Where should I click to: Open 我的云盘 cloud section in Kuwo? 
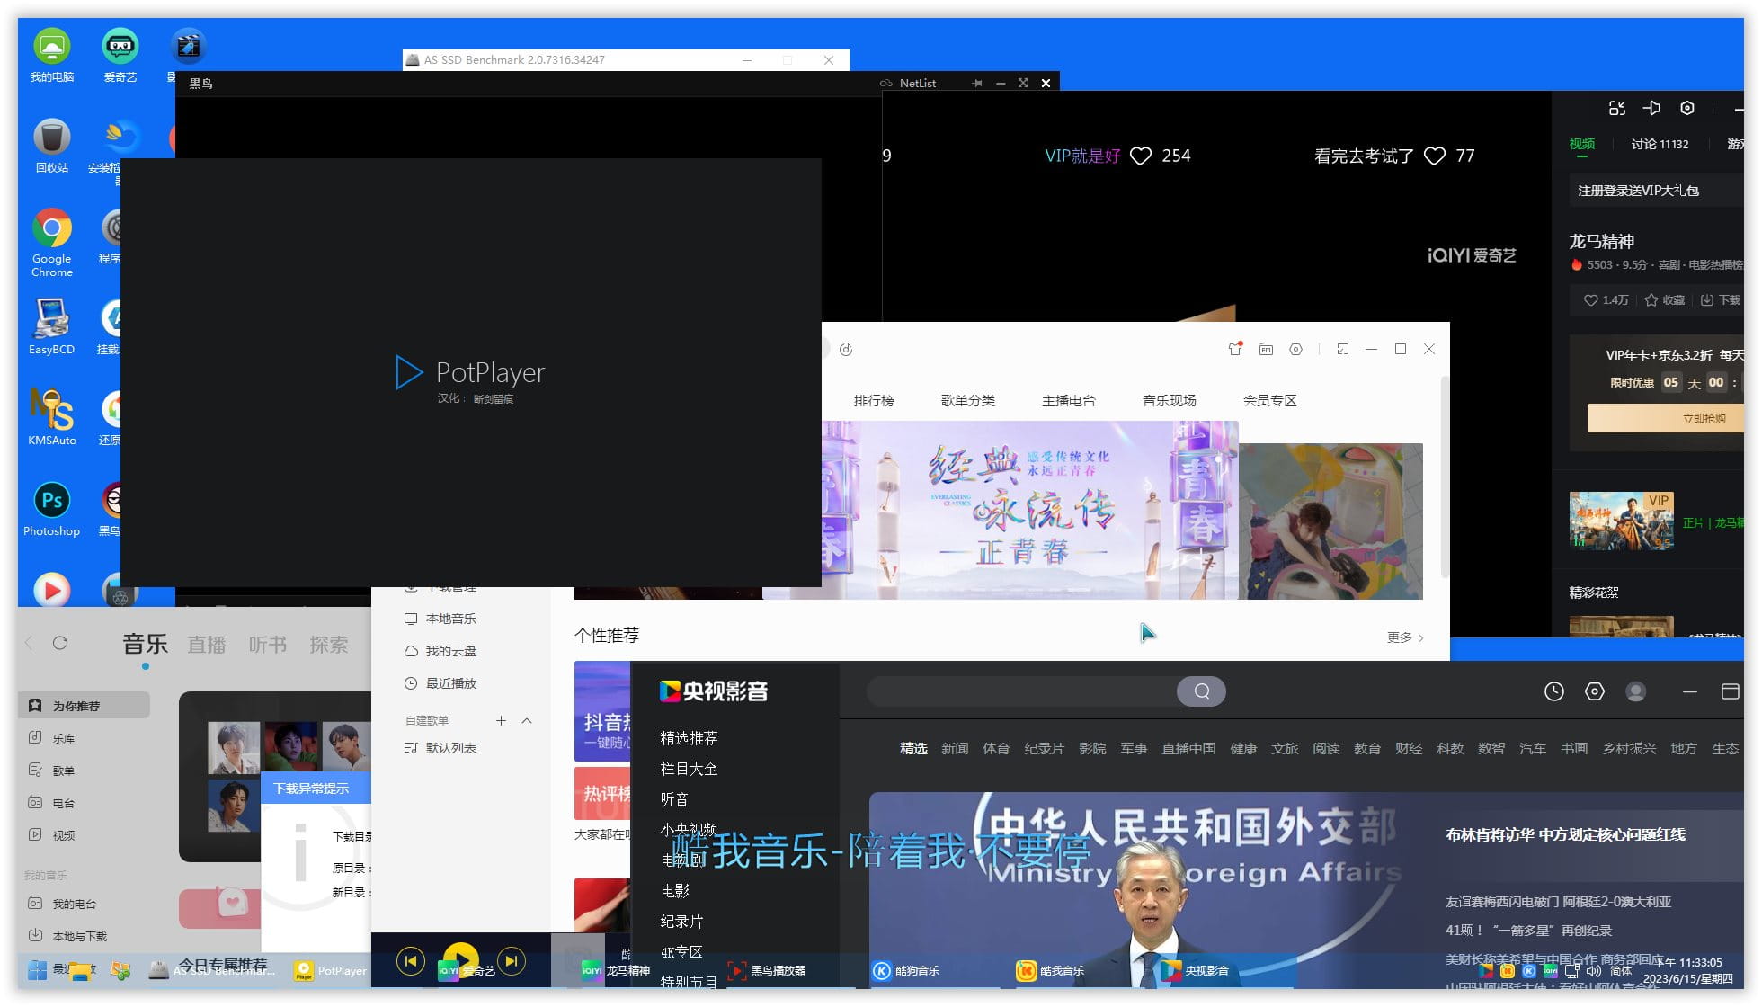451,651
